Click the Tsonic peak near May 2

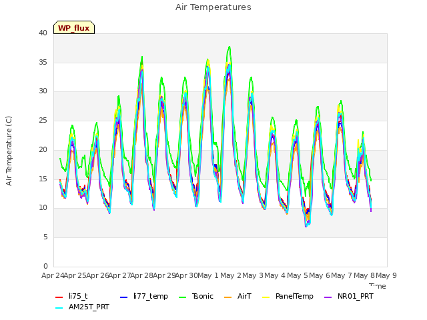pyautogui.click(x=230, y=47)
